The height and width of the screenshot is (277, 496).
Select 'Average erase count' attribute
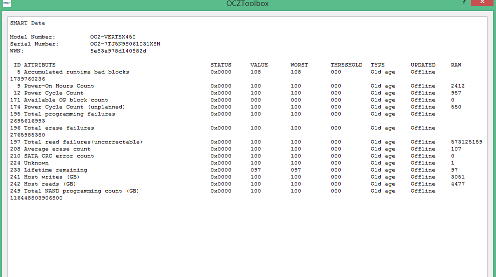(x=57, y=149)
